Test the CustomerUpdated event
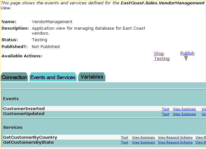The height and width of the screenshot is (149, 206). [165, 114]
